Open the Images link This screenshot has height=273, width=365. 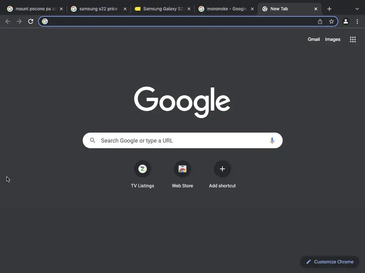pyautogui.click(x=333, y=39)
